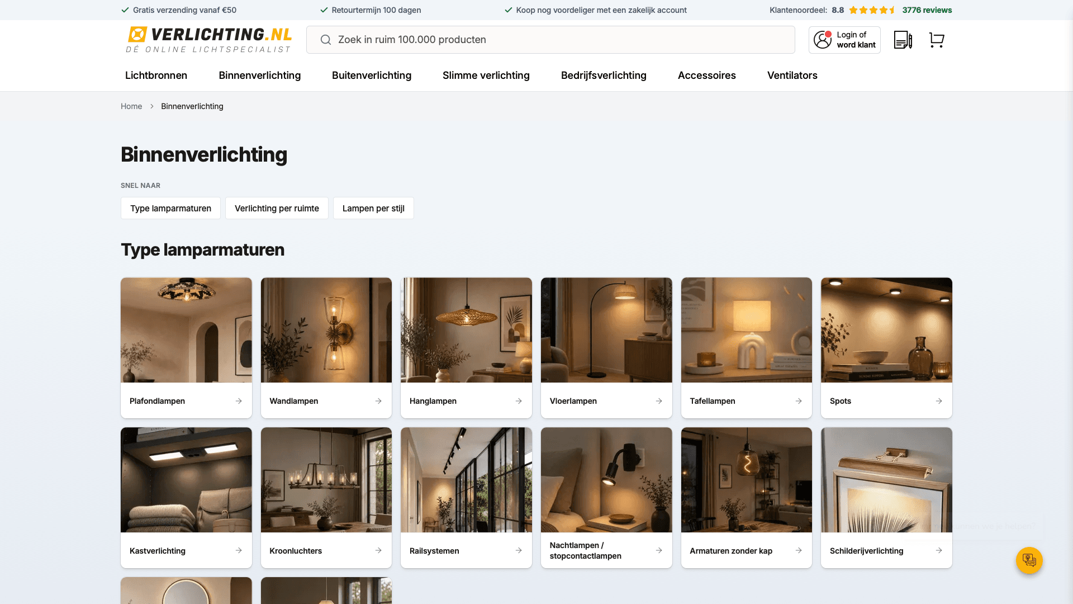Click the arrow on Schilderijverlichting card
Viewport: 1073px width, 604px height.
939,550
